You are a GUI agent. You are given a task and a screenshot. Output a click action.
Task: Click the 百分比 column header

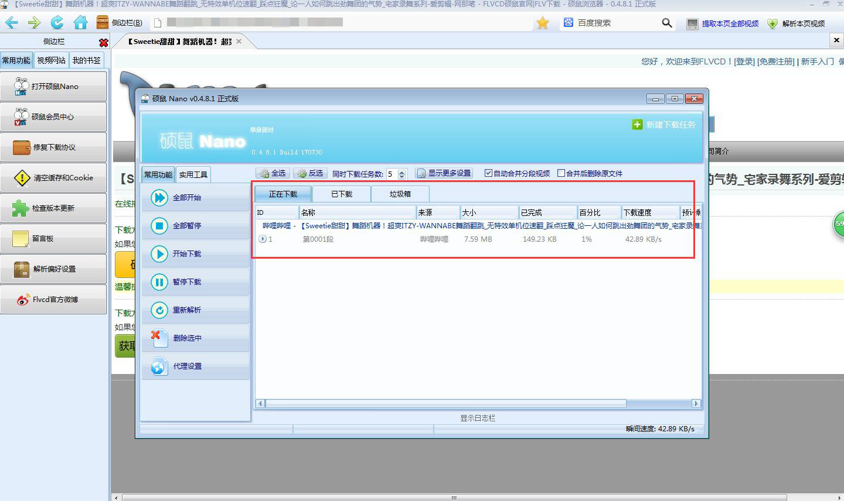click(599, 212)
